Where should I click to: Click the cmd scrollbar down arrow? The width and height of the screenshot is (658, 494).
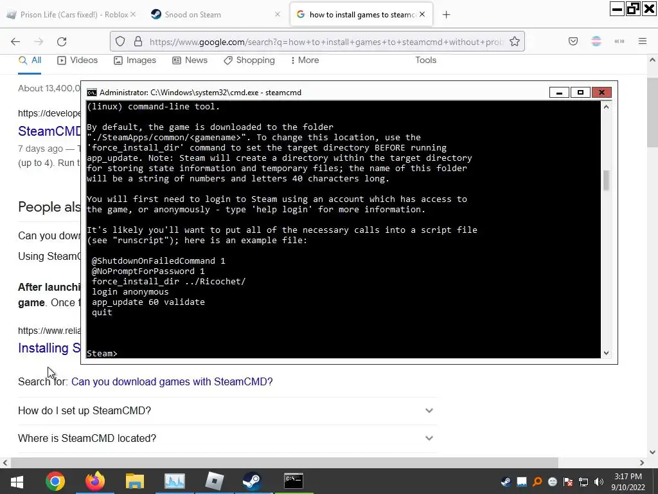606,353
